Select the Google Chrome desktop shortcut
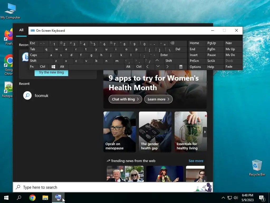This screenshot has height=203, width=270. coord(9,65)
